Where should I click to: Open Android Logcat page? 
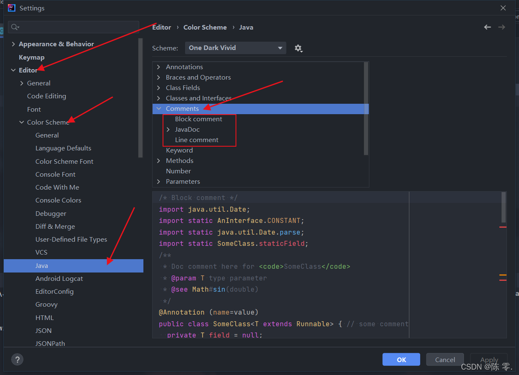point(59,279)
